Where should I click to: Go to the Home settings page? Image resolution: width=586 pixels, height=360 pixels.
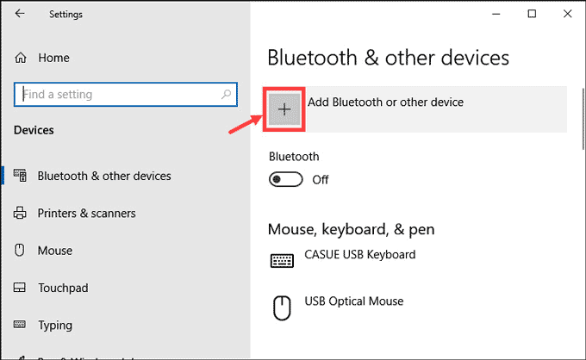pos(53,58)
